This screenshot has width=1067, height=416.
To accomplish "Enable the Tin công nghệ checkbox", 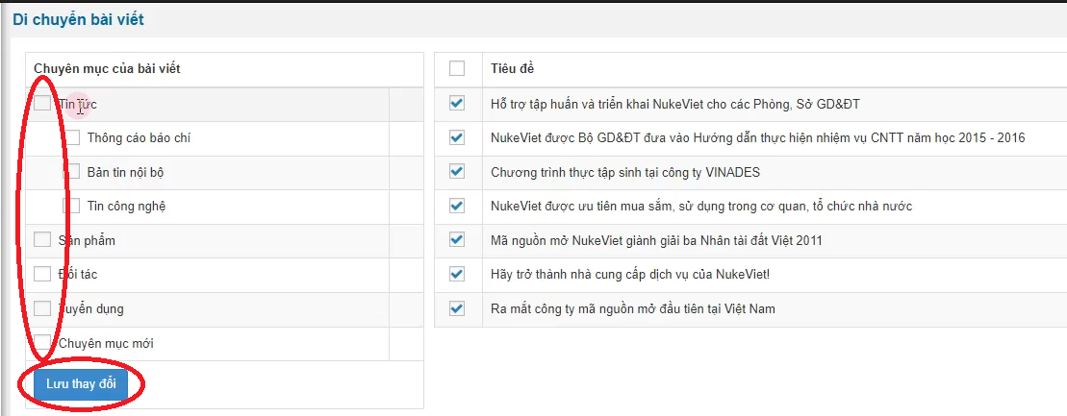I will coord(72,206).
